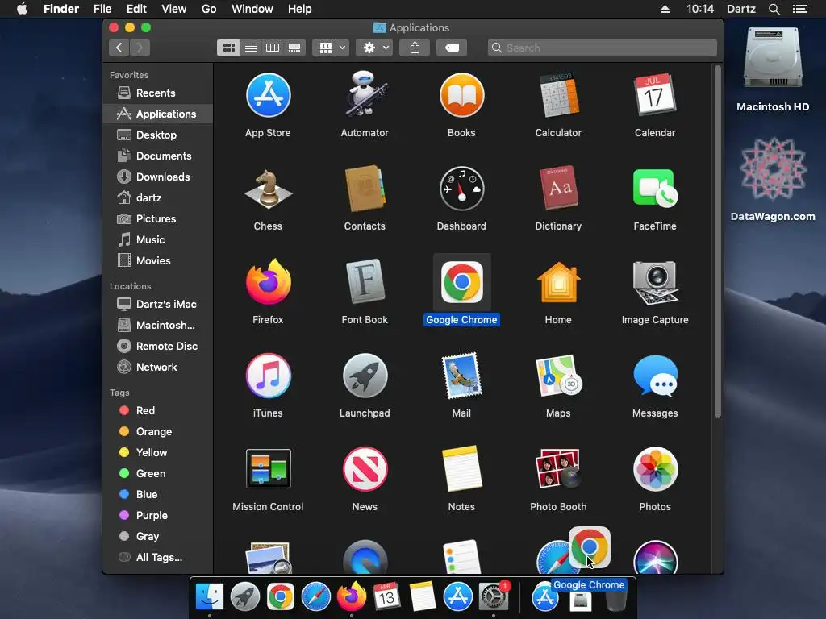Viewport: 826px width, 619px height.
Task: Select the Maps app icon
Action: (x=558, y=376)
